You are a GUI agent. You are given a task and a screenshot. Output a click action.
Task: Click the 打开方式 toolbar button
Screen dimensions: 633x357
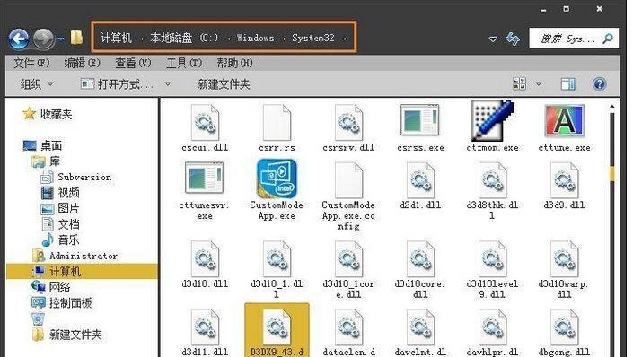[x=117, y=84]
